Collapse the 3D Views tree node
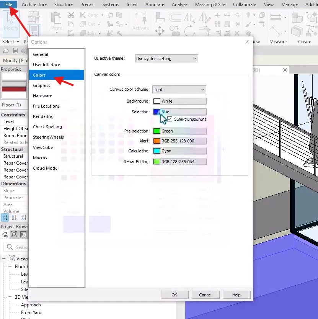318x319 pixels. coord(11,297)
